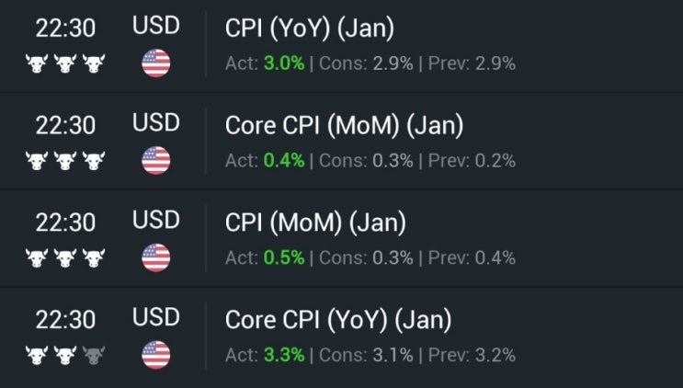Viewport: 683px width, 388px height.
Task: Open the Core CPI (MoM) (Jan) event
Action: tap(344, 125)
